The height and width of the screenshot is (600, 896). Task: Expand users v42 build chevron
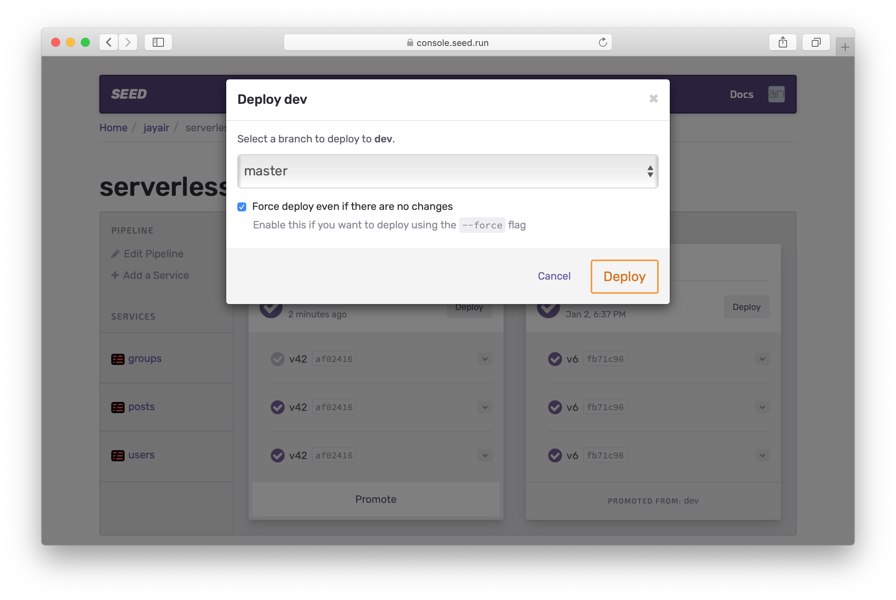click(x=485, y=455)
